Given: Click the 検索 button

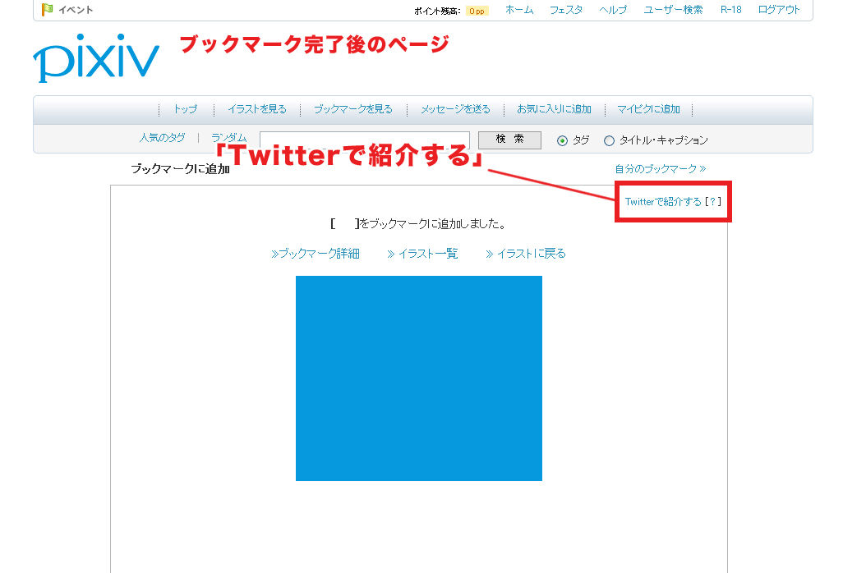Looking at the screenshot, I should [x=509, y=140].
